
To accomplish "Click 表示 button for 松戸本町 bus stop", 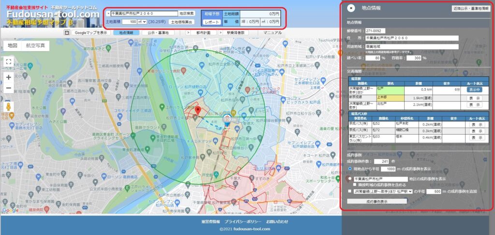I will (477, 124).
